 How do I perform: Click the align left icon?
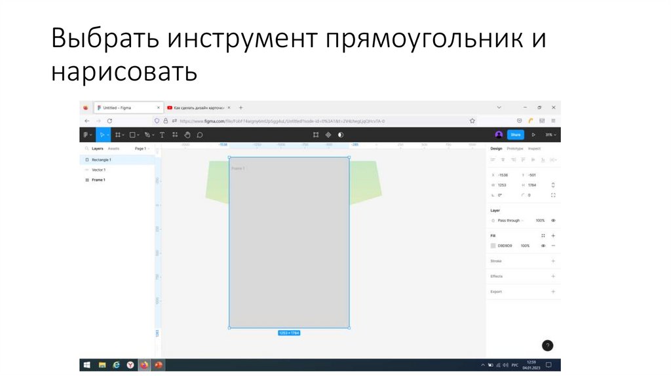click(493, 160)
